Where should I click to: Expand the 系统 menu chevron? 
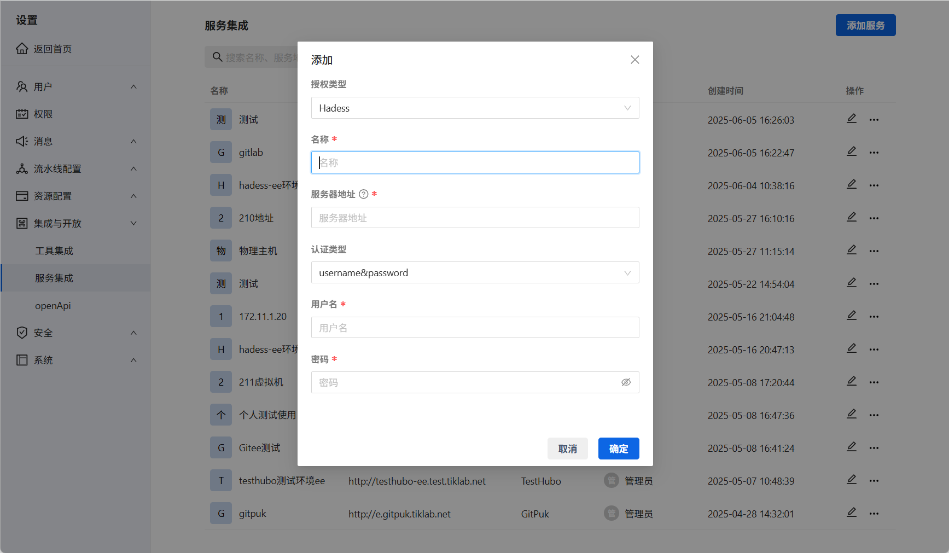(x=133, y=360)
